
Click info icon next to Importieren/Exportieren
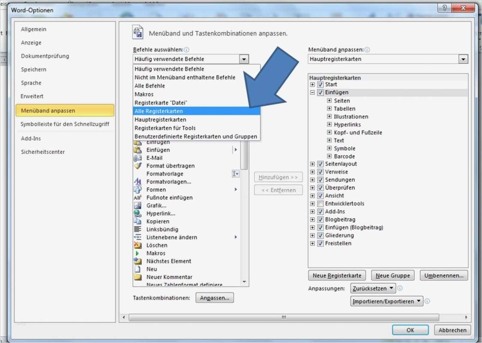tap(427, 301)
